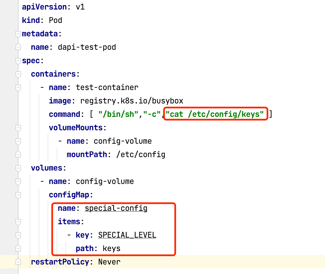Click the path key
325x274 pixels.
pyautogui.click(x=85, y=249)
